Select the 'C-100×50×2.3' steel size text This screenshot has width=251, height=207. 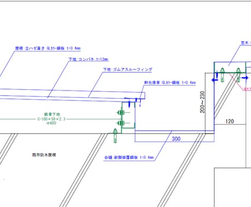51,119
